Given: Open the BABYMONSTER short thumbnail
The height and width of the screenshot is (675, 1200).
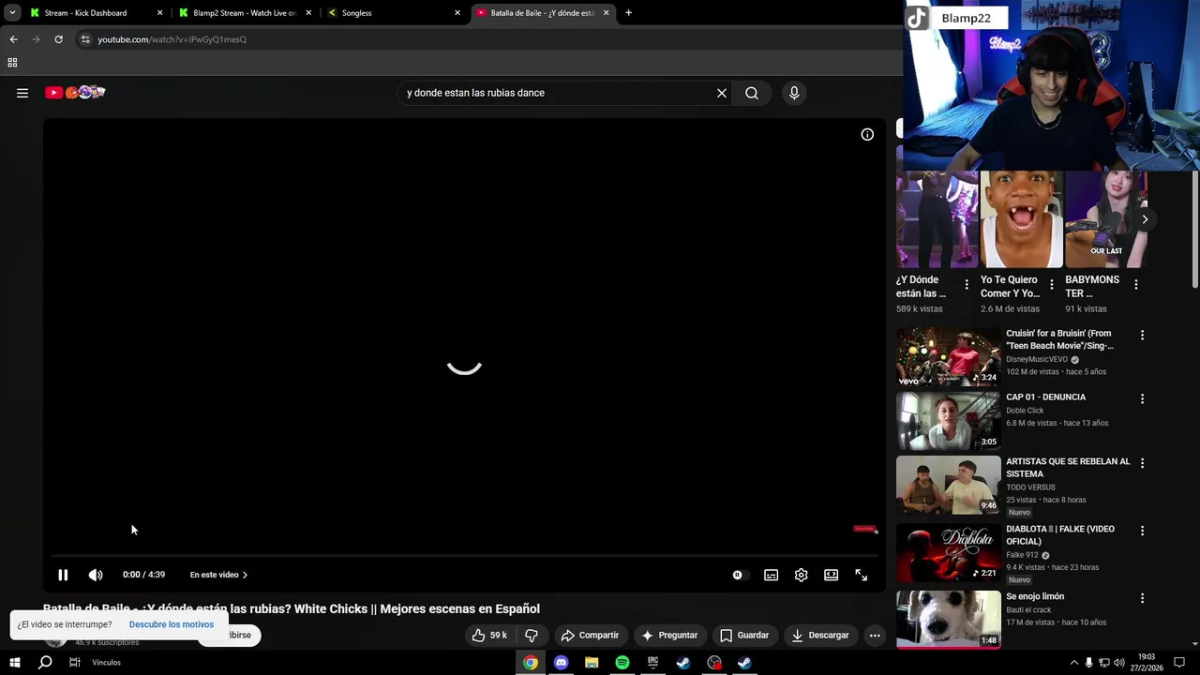Looking at the screenshot, I should click(1105, 219).
